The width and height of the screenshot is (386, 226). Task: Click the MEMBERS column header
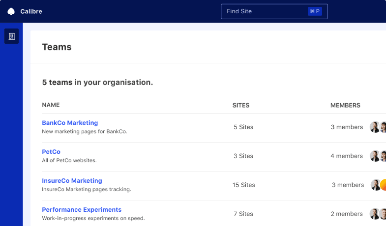[345, 105]
